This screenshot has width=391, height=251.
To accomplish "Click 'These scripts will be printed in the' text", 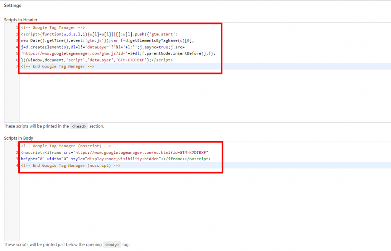I will pyautogui.click(x=36, y=126).
